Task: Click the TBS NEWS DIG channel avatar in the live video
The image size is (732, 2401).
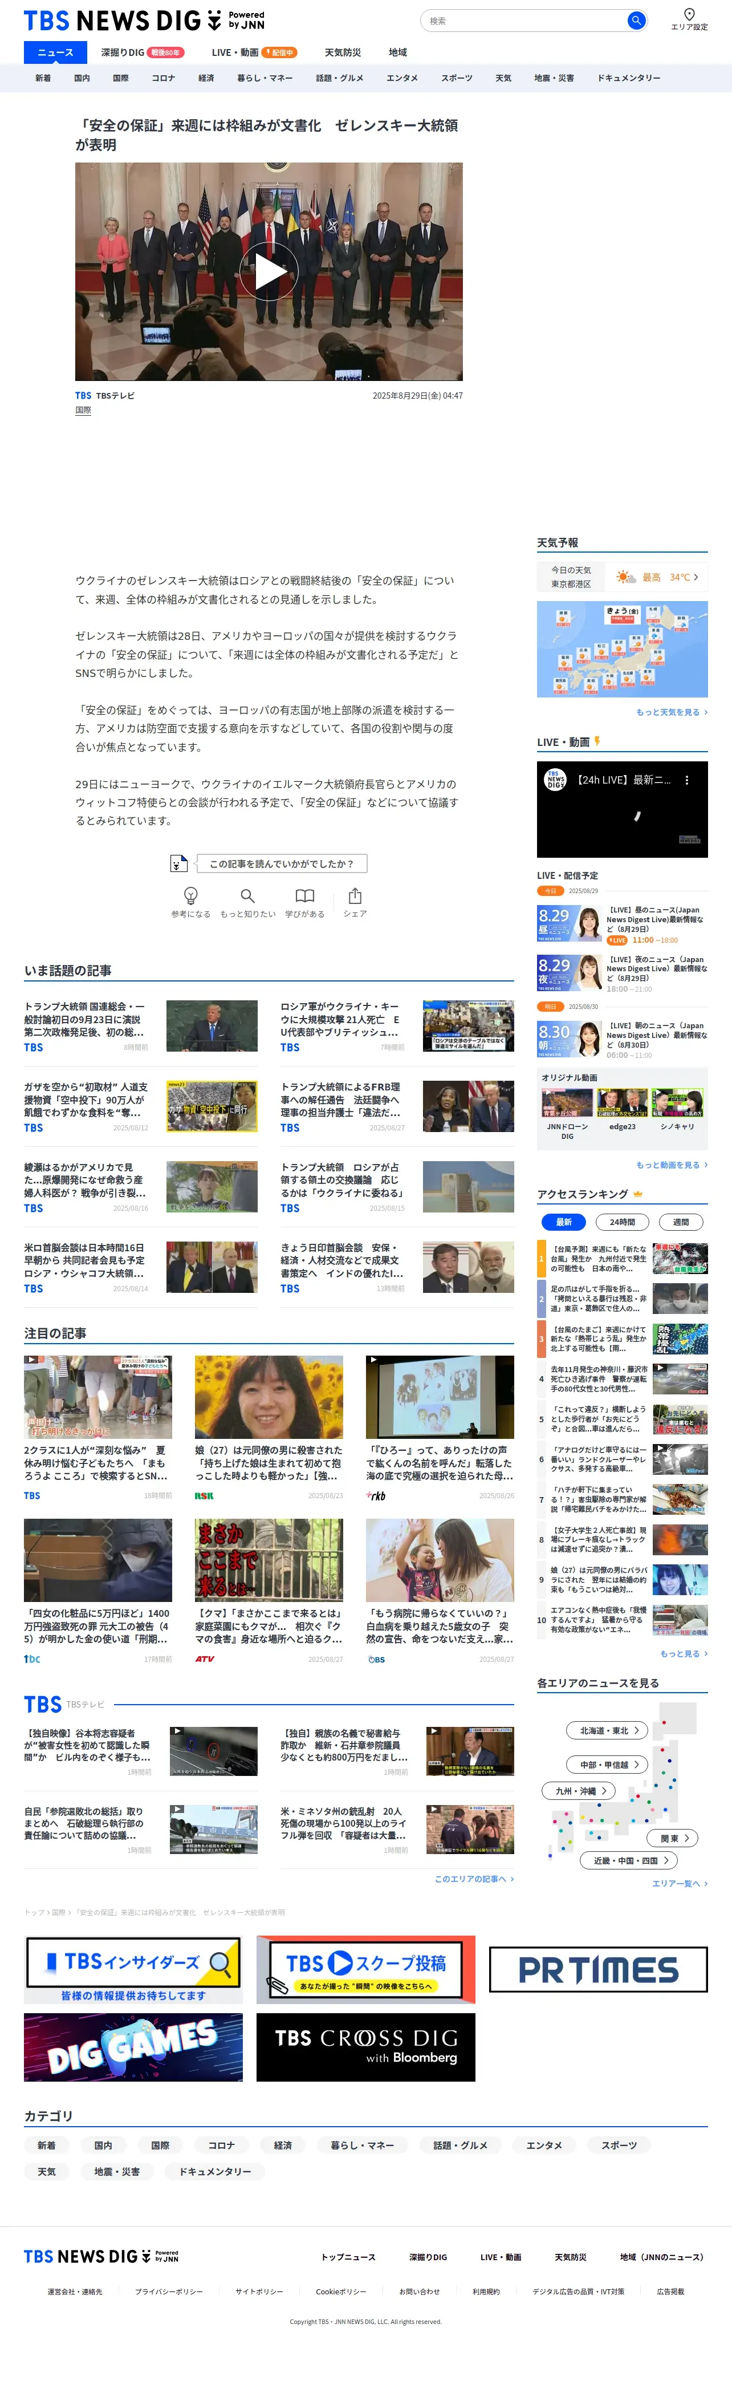Action: (555, 780)
